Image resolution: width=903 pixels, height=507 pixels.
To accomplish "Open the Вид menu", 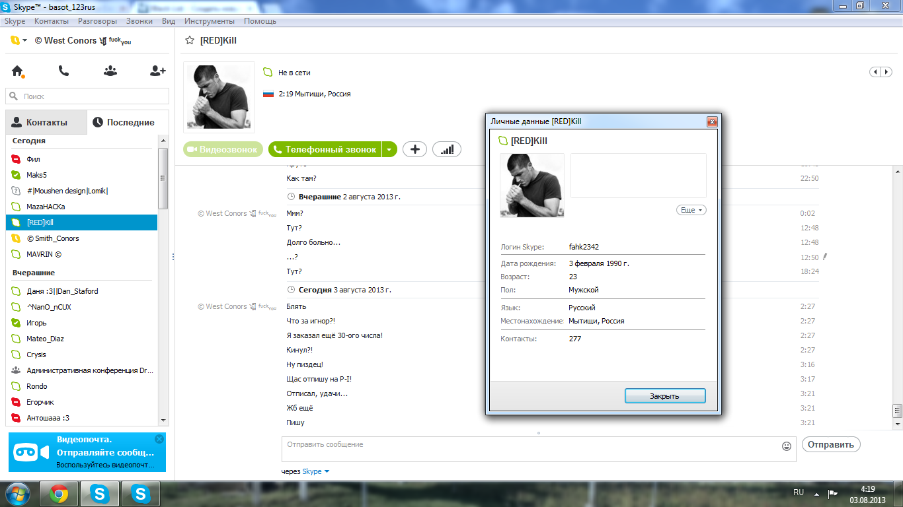I will [169, 21].
